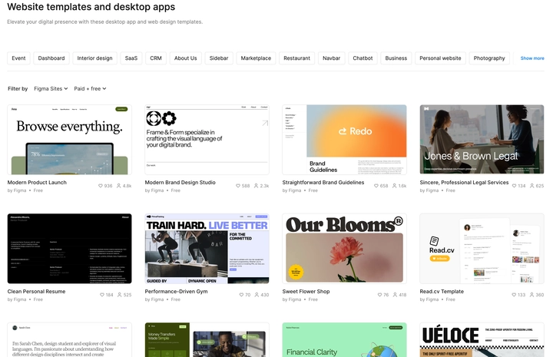Viewport: 553px width, 357px height.
Task: Open the Sarah Chen portfolio thumbnail
Action: pyautogui.click(x=69, y=340)
